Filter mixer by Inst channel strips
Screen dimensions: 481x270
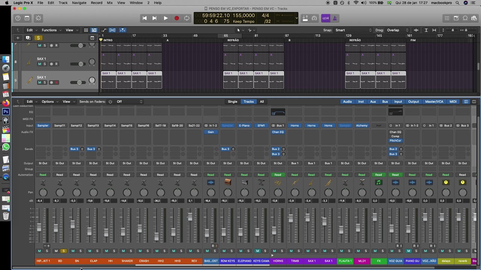point(361,102)
